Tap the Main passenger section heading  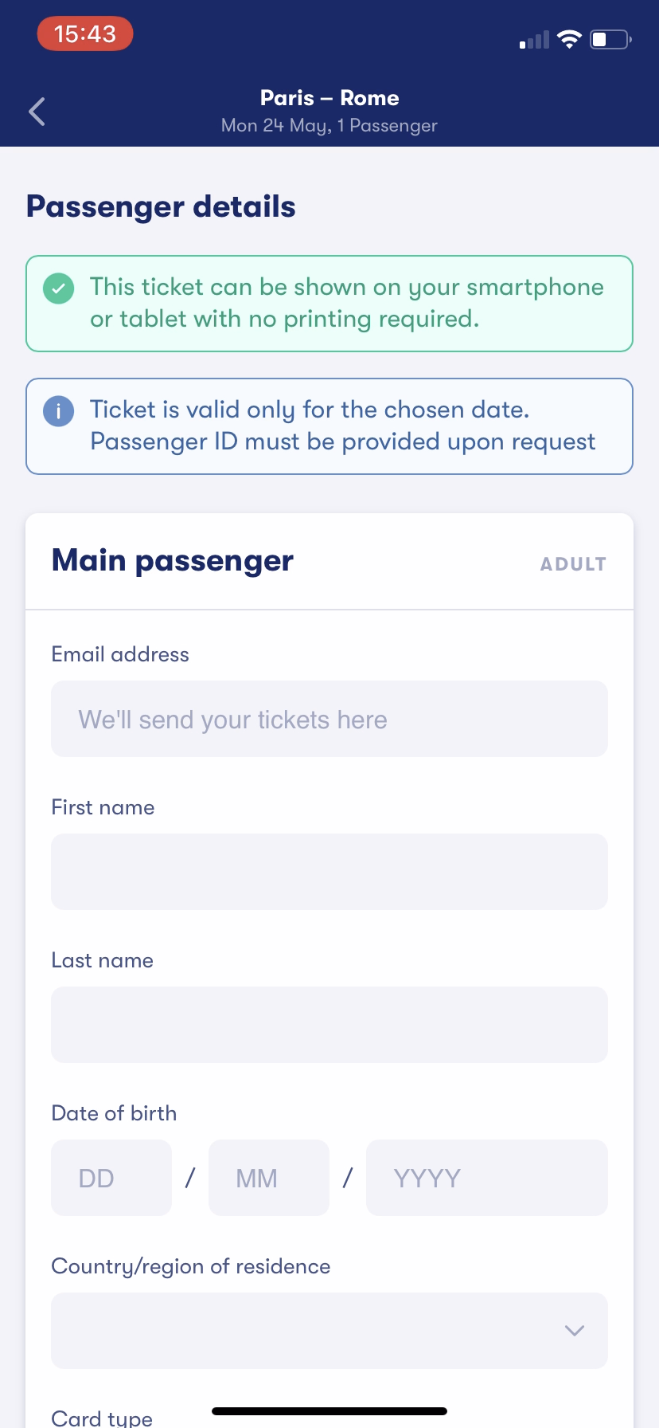(x=173, y=561)
